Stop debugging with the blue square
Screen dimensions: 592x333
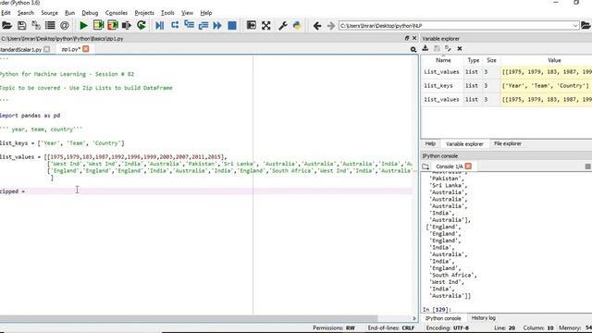click(x=232, y=26)
